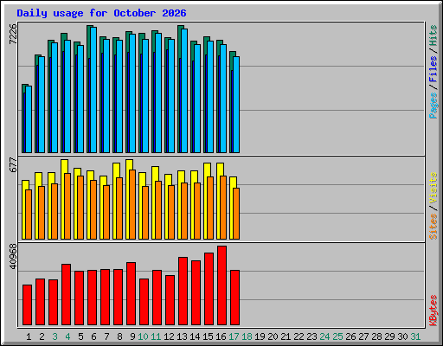Click day 7 on the x-axis
Screen dimensions: 443x346
pyautogui.click(x=106, y=336)
